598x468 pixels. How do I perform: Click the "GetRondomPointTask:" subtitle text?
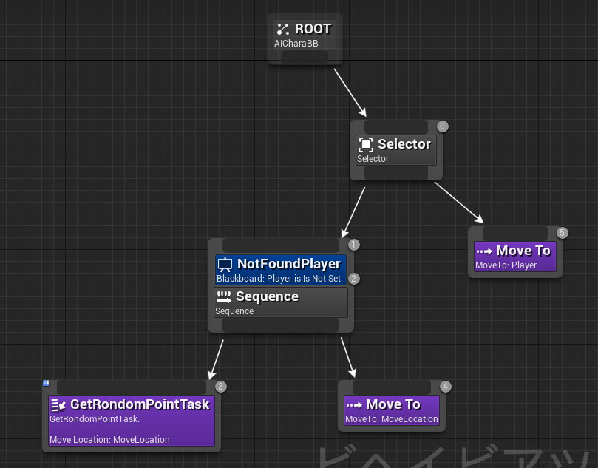coord(95,418)
